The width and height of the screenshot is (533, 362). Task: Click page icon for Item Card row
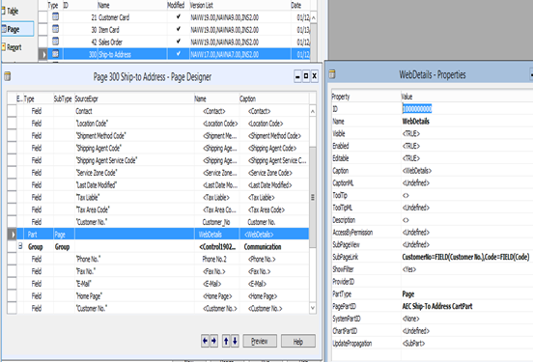pyautogui.click(x=55, y=29)
